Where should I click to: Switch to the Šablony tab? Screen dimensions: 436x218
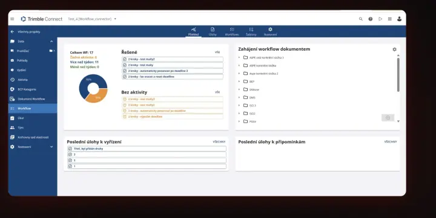(x=251, y=31)
